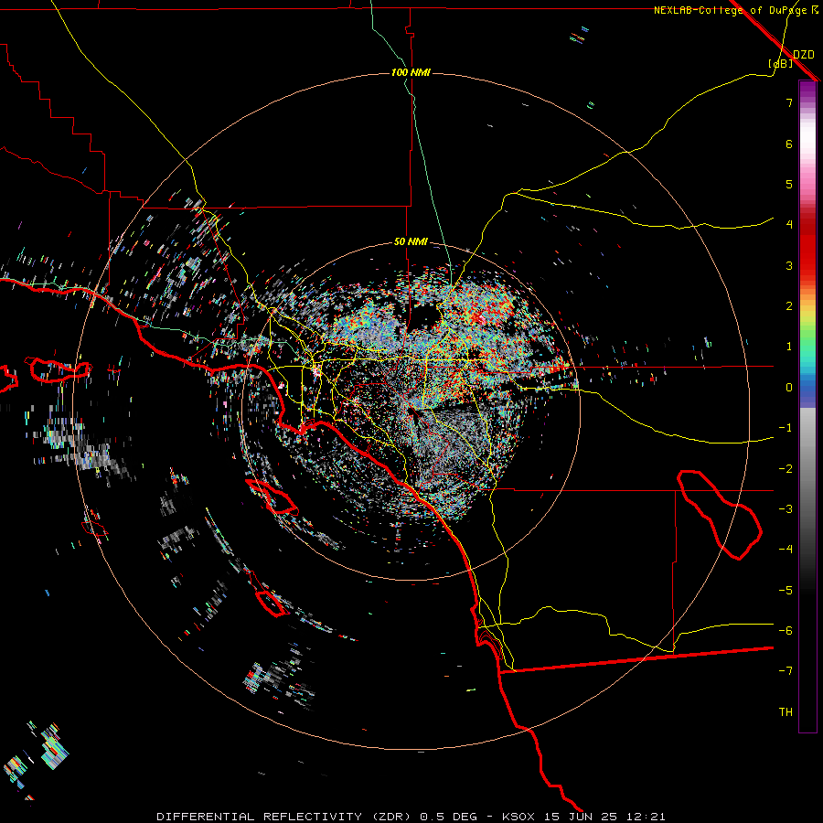Viewport: 823px width, 823px height.
Task: Click the -3 value on the scale
Action: (786, 509)
